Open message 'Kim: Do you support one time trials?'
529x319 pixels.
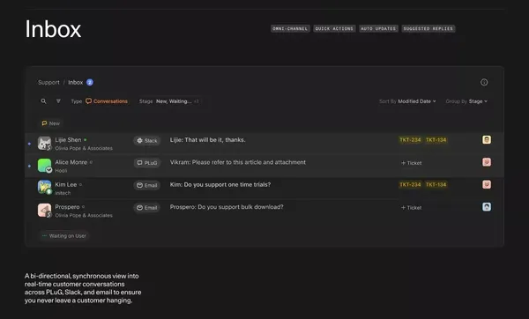(220, 184)
